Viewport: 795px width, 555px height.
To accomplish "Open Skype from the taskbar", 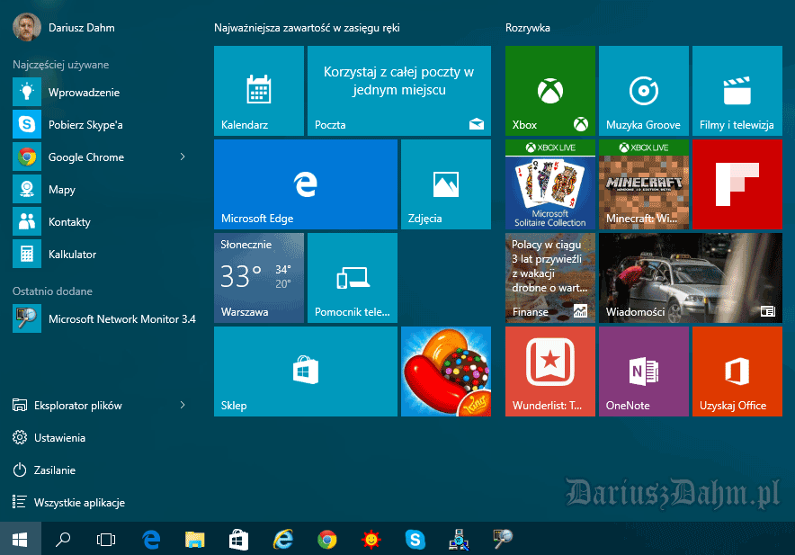I will click(x=415, y=540).
